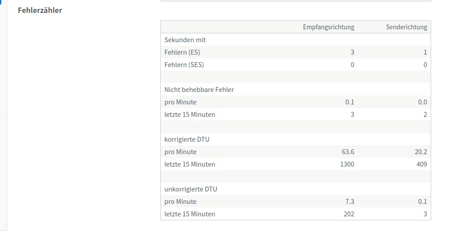Click "pro Minute" under Nicht behebbare Fehler

[x=180, y=102]
